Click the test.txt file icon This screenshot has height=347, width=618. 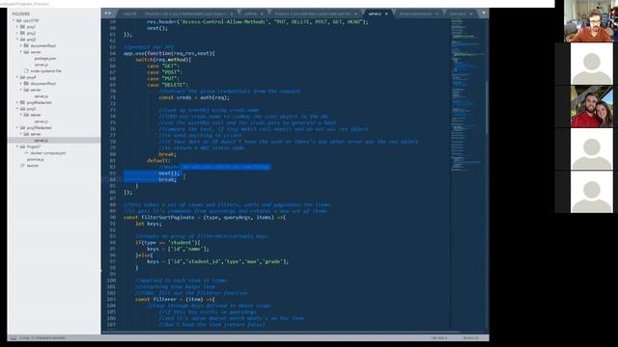click(22, 166)
